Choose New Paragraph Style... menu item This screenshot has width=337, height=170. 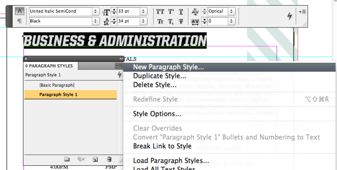pos(229,67)
